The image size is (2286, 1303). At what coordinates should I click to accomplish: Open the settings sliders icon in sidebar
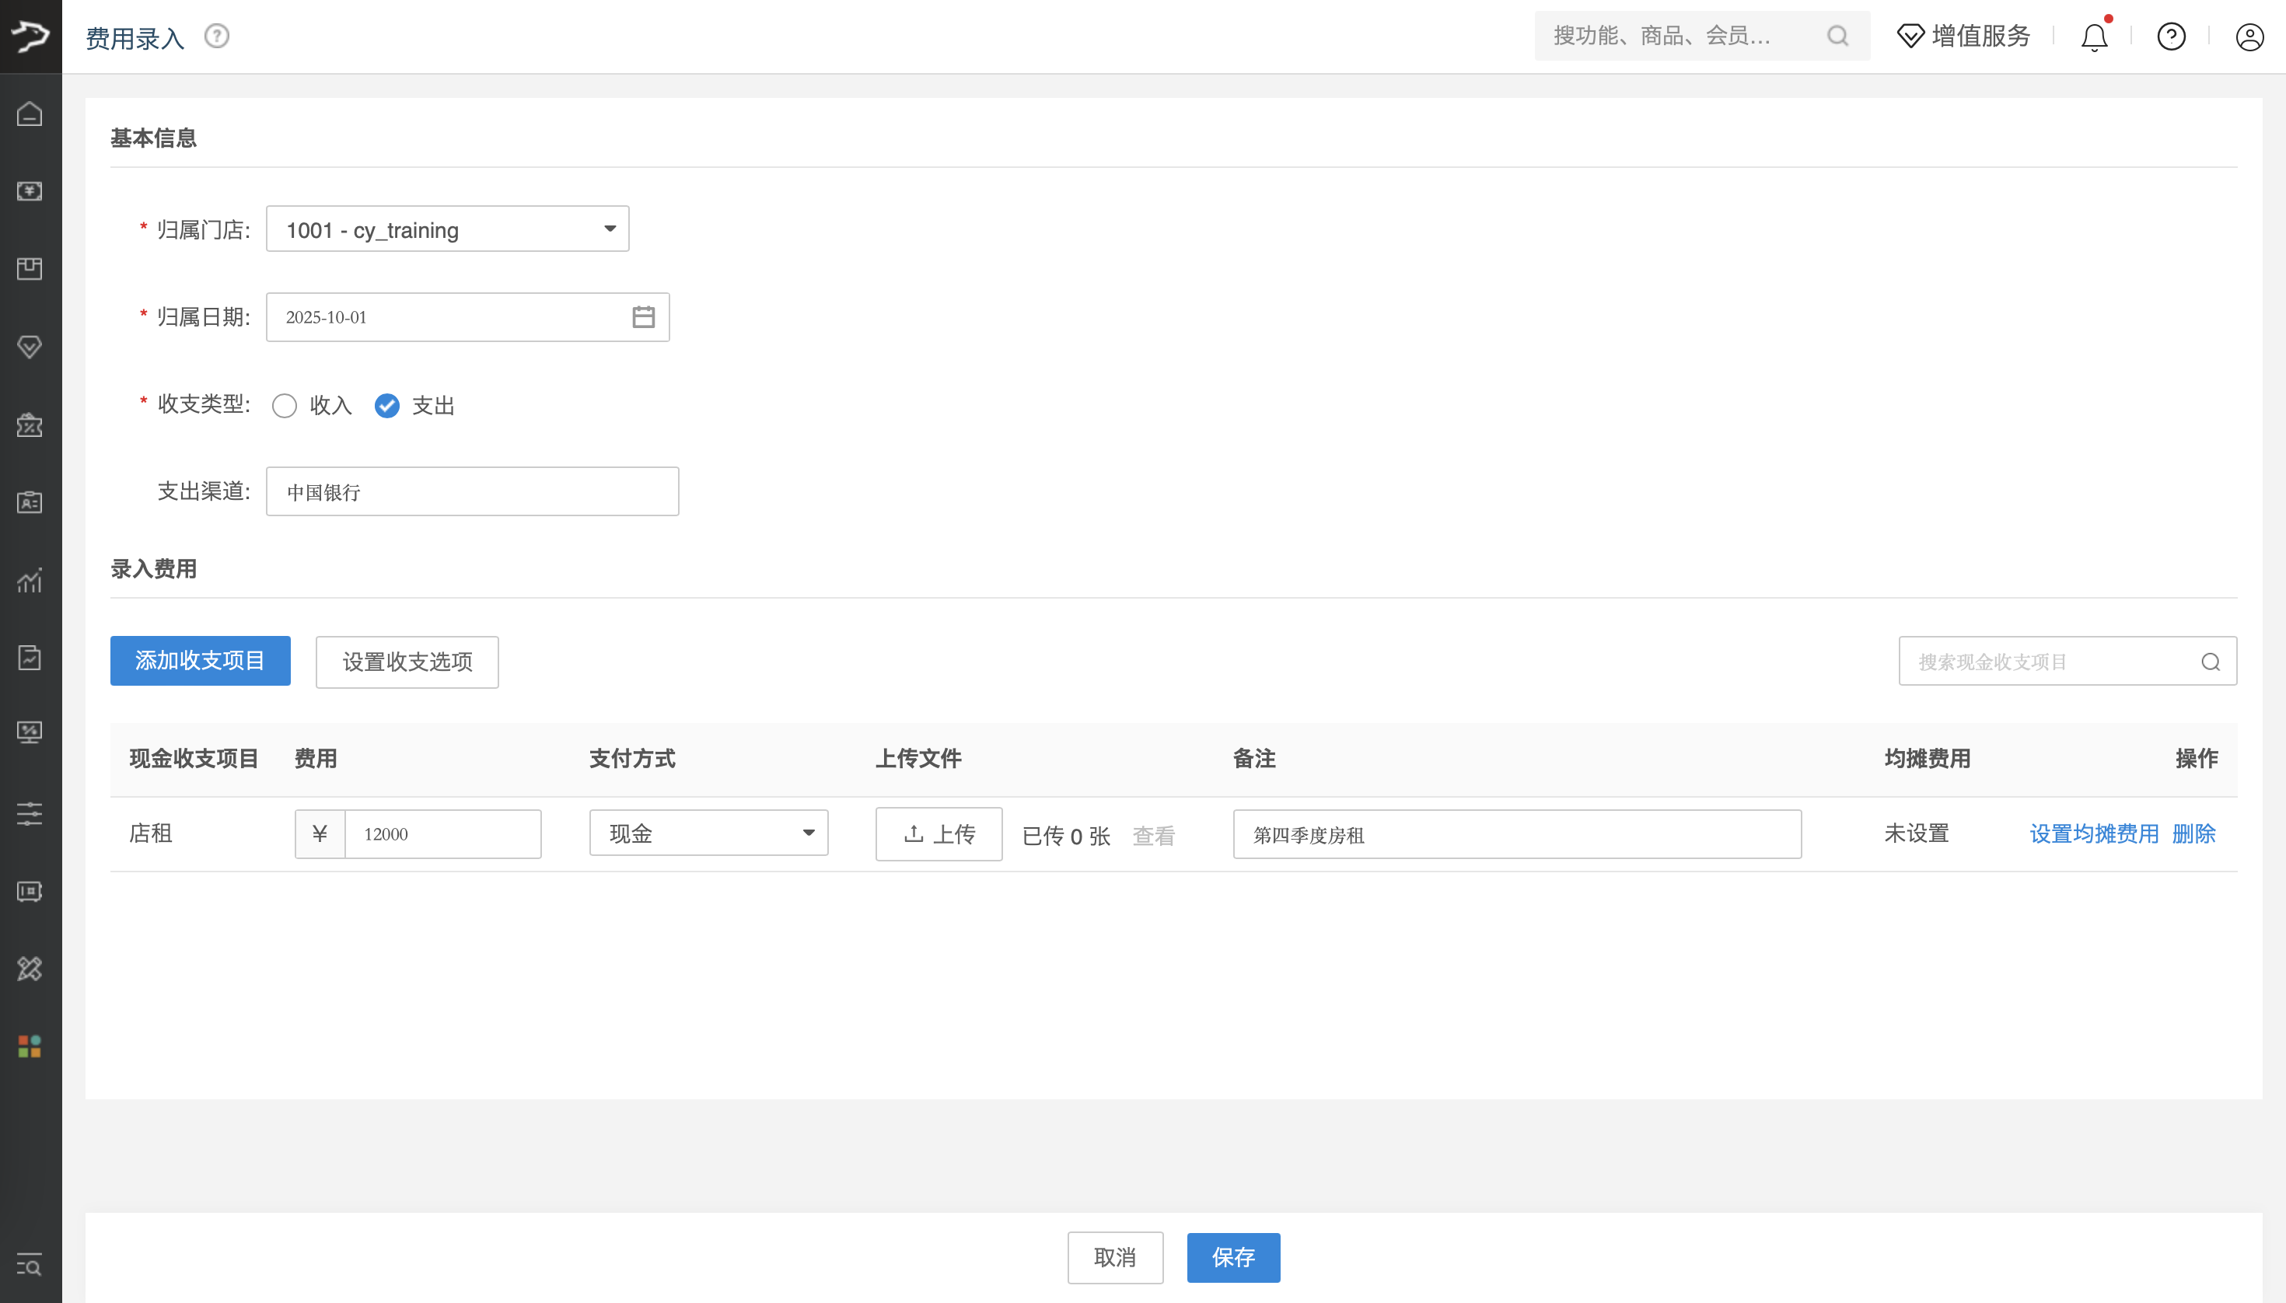[30, 813]
